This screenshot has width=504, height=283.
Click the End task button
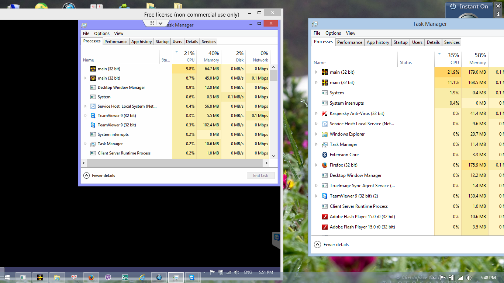[x=260, y=176]
